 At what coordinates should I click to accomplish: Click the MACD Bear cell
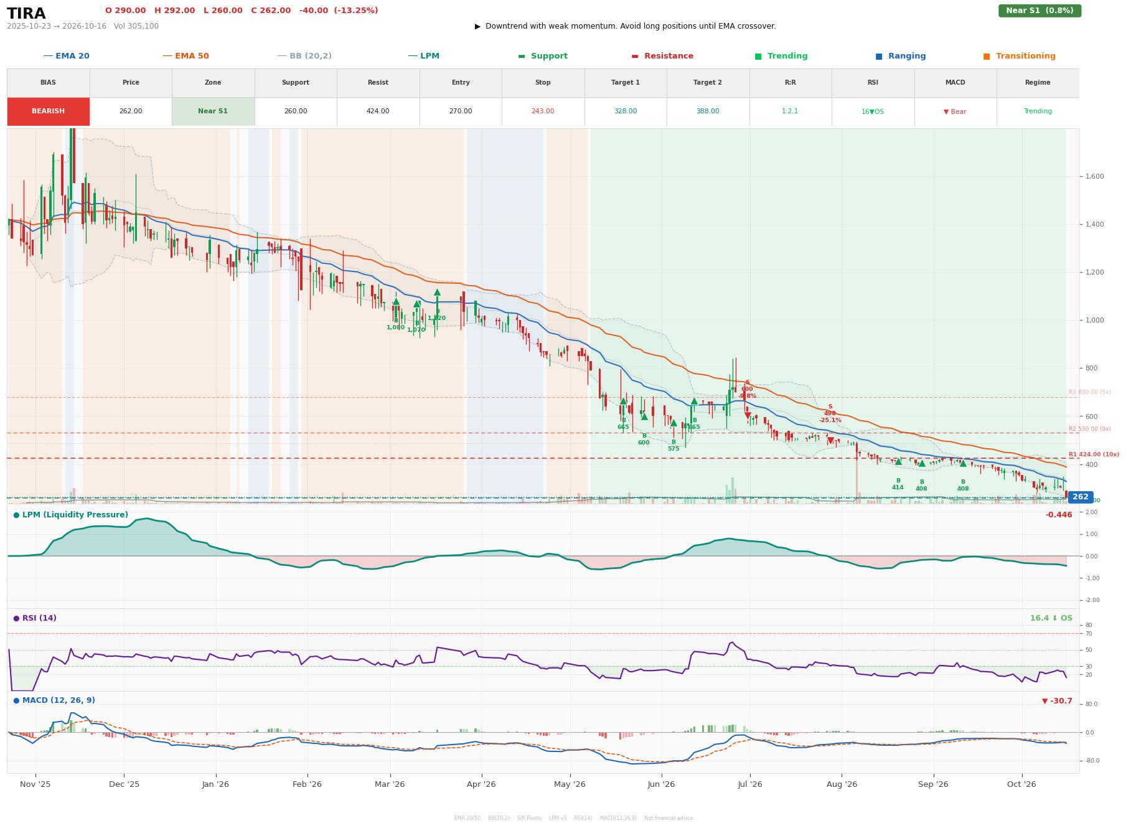pos(955,111)
